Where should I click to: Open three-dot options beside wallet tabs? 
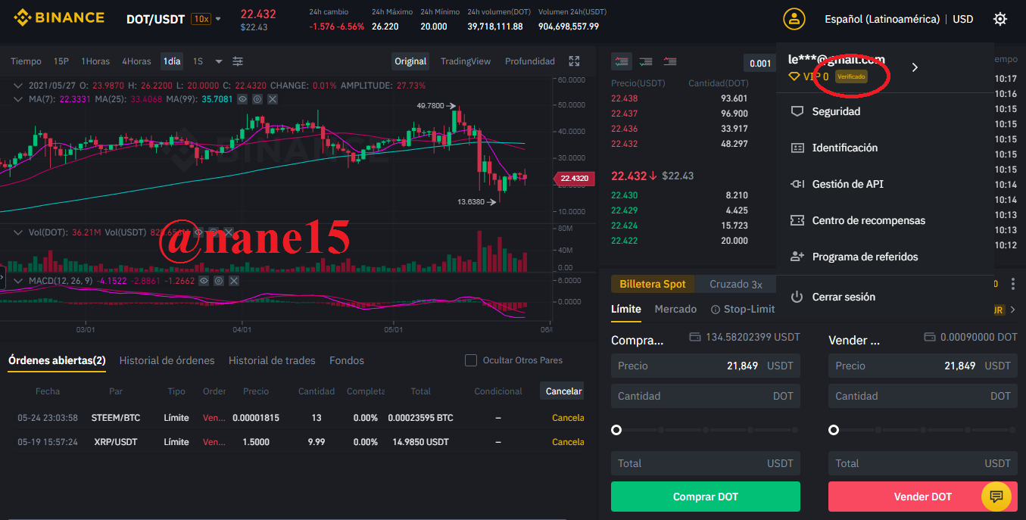point(1013,284)
